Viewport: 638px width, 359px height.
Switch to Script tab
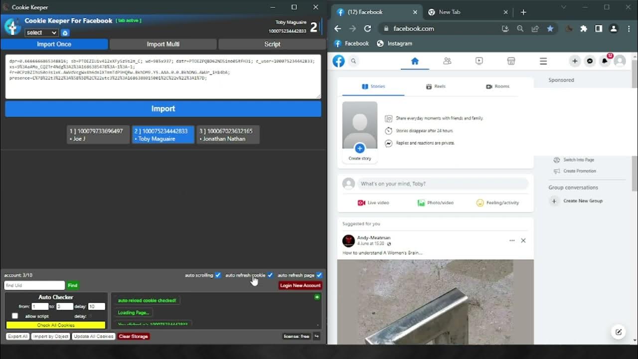click(x=272, y=44)
